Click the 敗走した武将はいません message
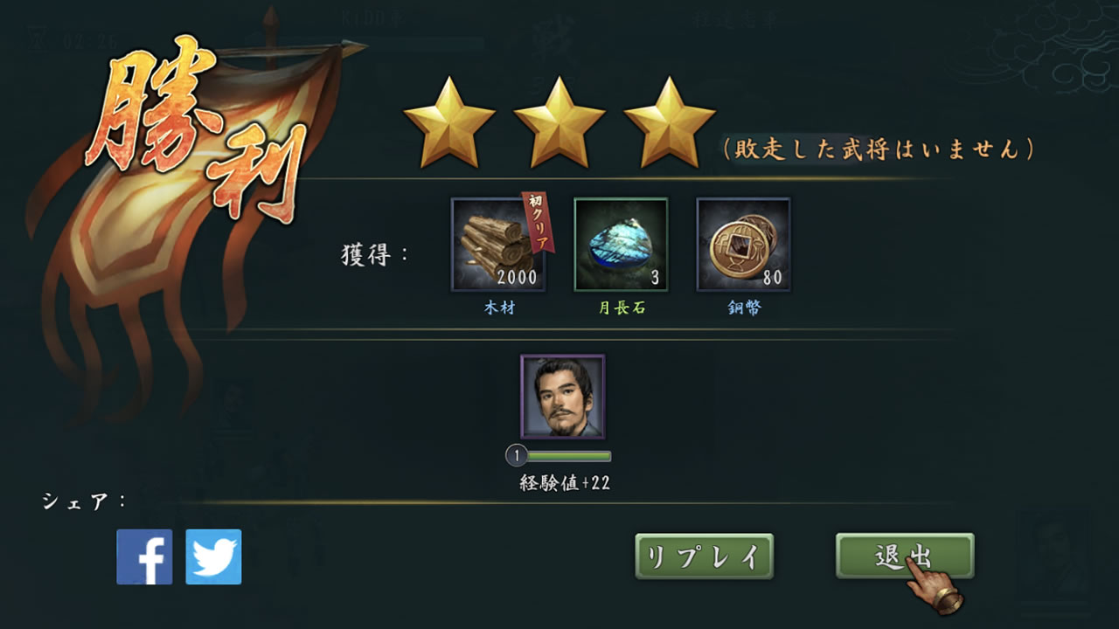Viewport: 1119px width, 629px height. coord(879,149)
